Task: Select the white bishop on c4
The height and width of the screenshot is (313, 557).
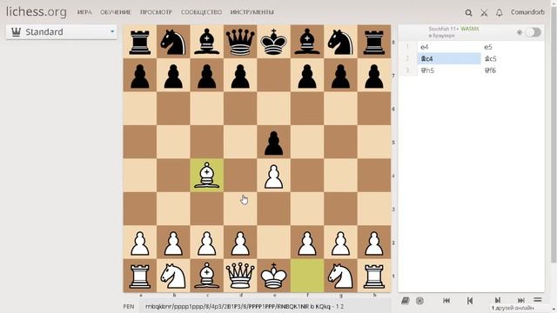Action: 207,176
